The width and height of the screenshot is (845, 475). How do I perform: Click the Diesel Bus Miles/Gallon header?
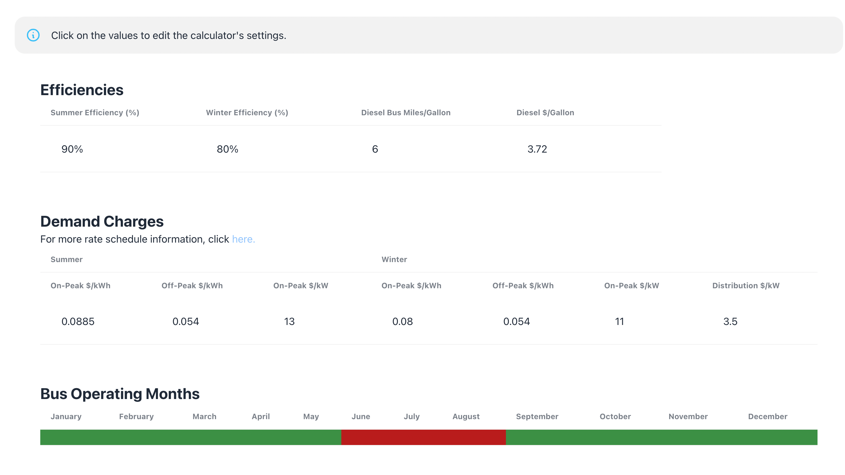click(x=406, y=113)
